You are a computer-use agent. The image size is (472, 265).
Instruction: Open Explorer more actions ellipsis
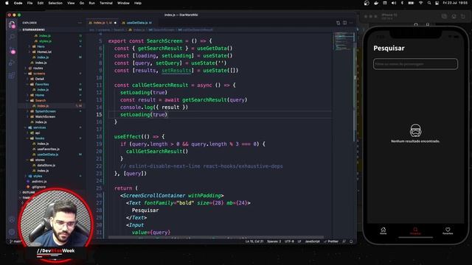pos(80,23)
